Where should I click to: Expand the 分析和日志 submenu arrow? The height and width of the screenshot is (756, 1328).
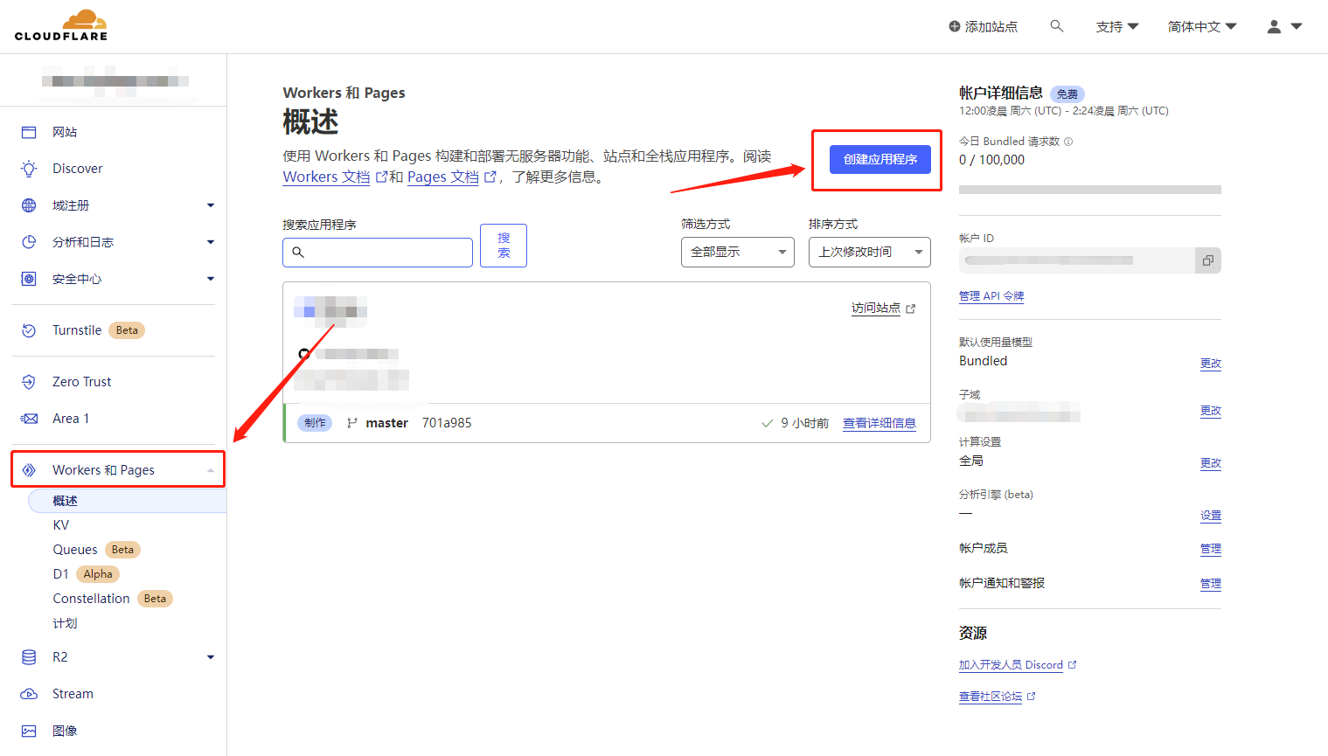211,242
